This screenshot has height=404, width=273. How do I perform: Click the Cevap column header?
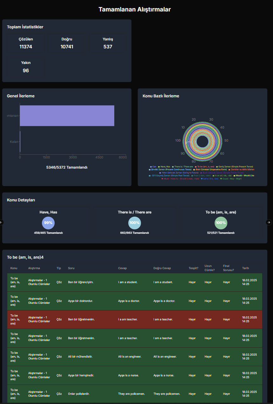(x=122, y=268)
